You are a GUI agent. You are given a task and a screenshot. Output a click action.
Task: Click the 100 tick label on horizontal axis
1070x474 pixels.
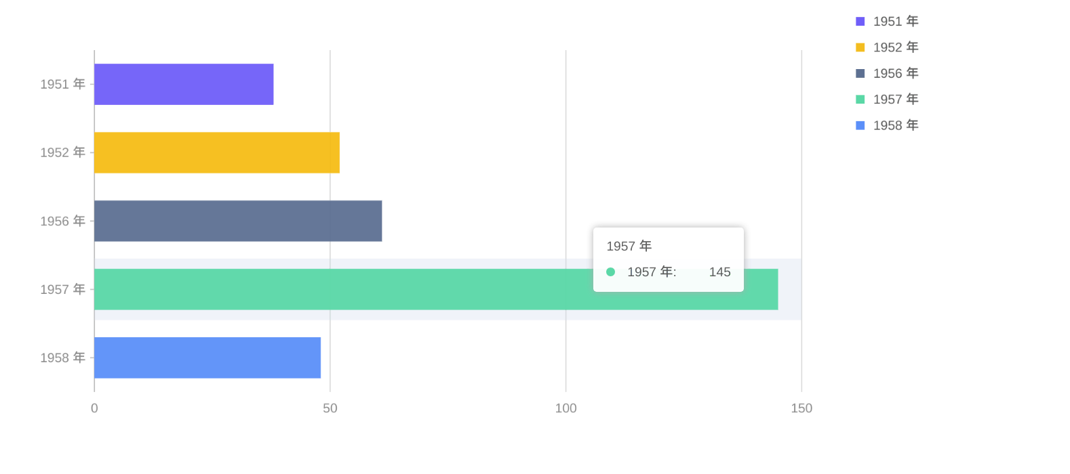point(566,408)
